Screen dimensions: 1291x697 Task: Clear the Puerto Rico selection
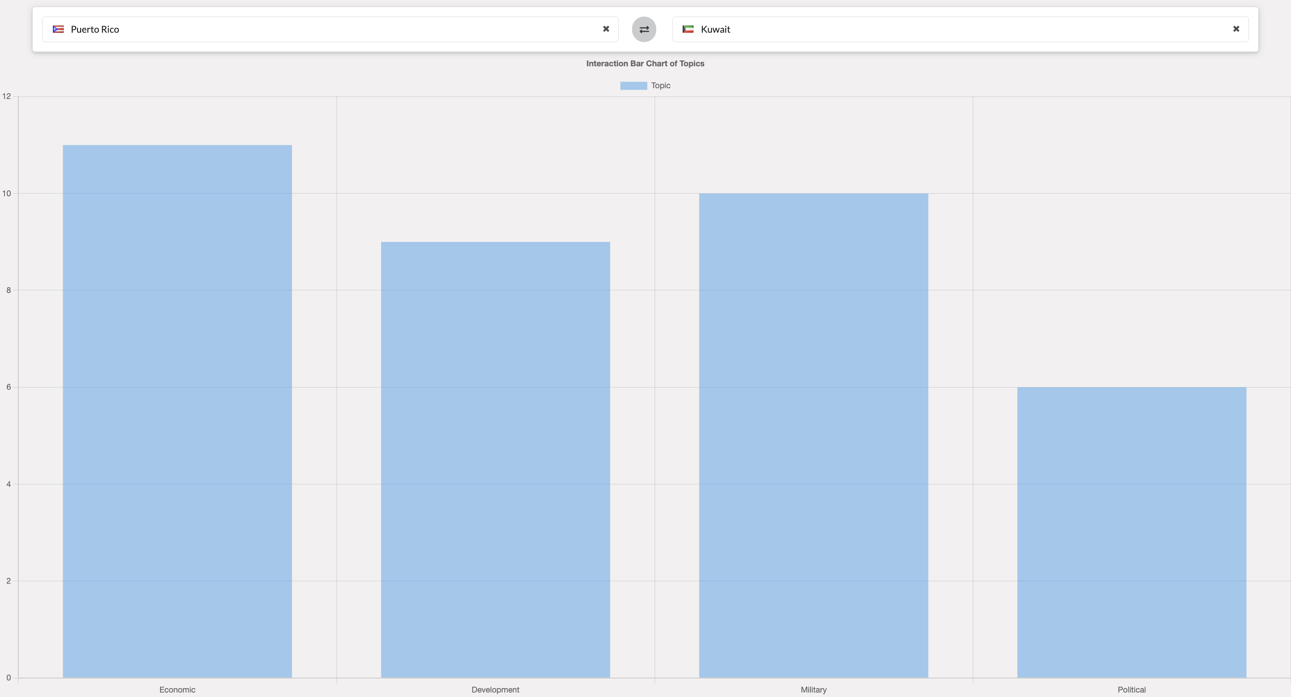(606, 29)
